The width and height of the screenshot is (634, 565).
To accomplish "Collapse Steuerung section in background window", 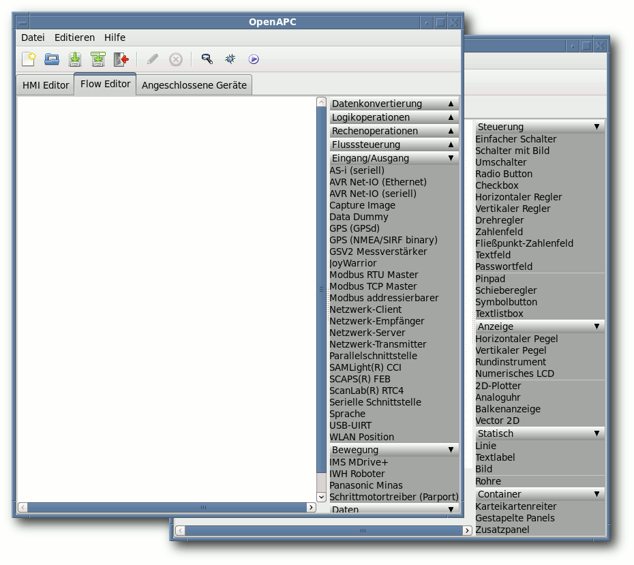I will click(x=540, y=127).
